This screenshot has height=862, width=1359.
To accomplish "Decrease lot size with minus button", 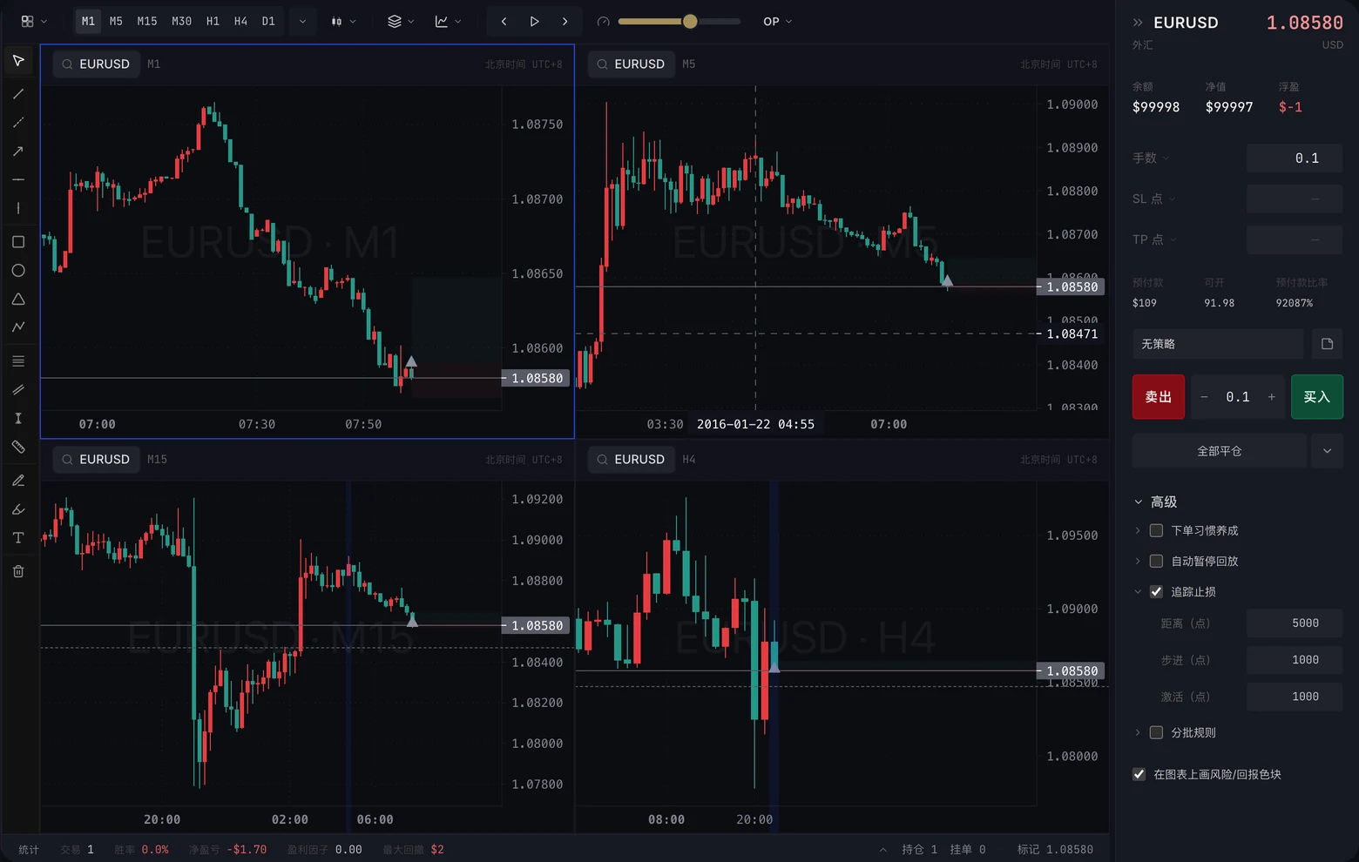I will click(x=1204, y=397).
